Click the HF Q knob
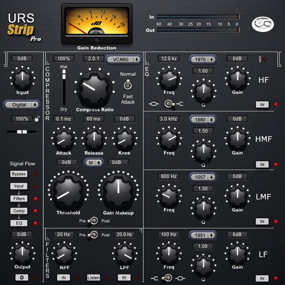This screenshot has height=285, width=285. (203, 91)
